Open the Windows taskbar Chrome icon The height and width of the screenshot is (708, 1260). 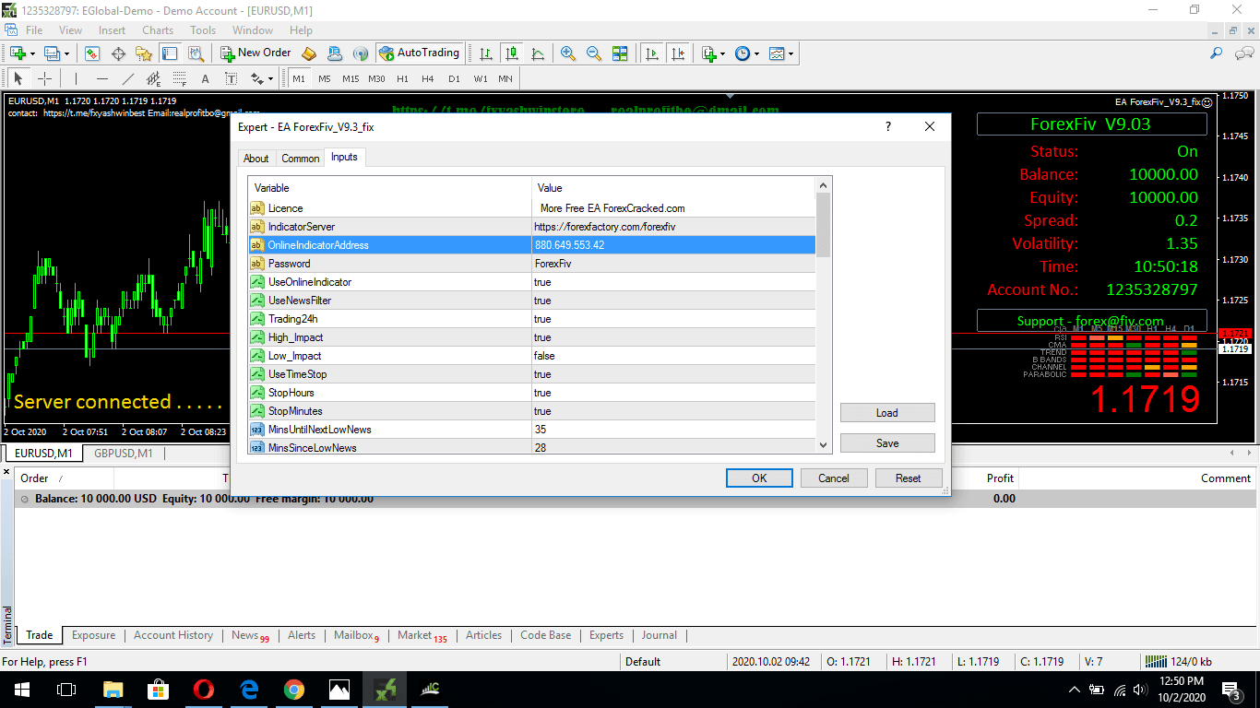294,689
